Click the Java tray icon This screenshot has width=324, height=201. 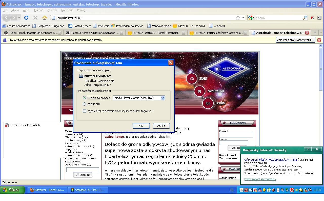tap(241, 190)
